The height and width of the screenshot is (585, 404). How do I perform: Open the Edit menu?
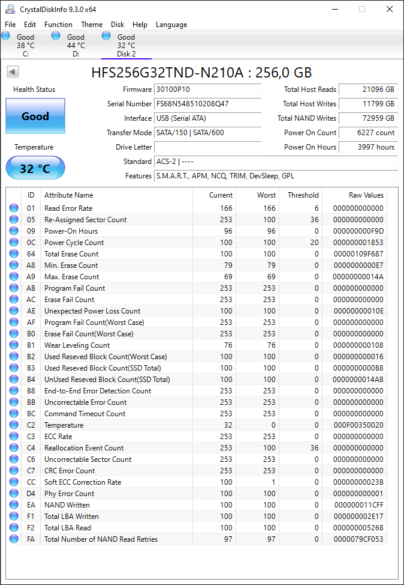(x=30, y=25)
